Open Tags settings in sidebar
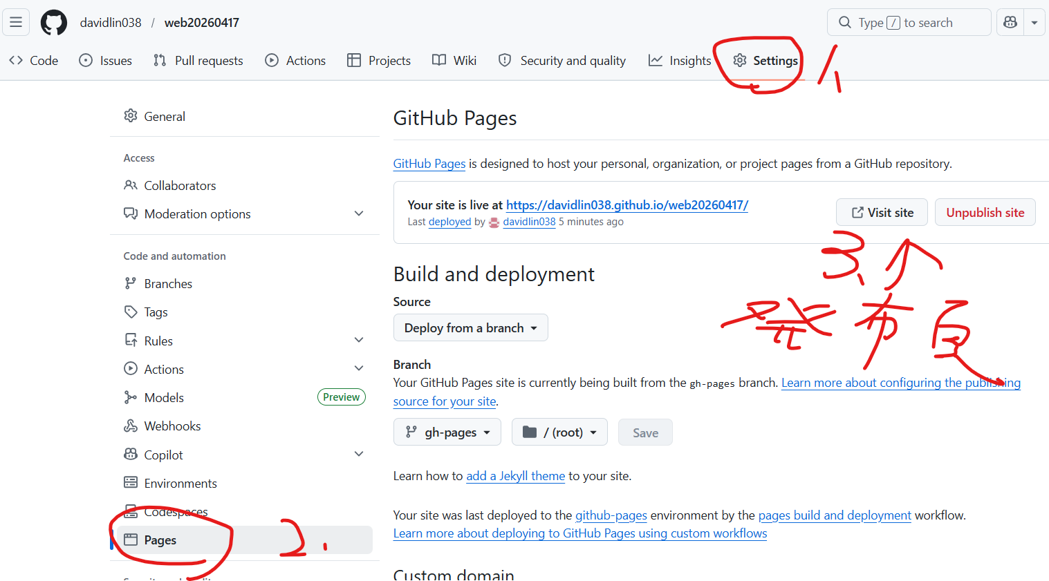1049x581 pixels. 156,312
